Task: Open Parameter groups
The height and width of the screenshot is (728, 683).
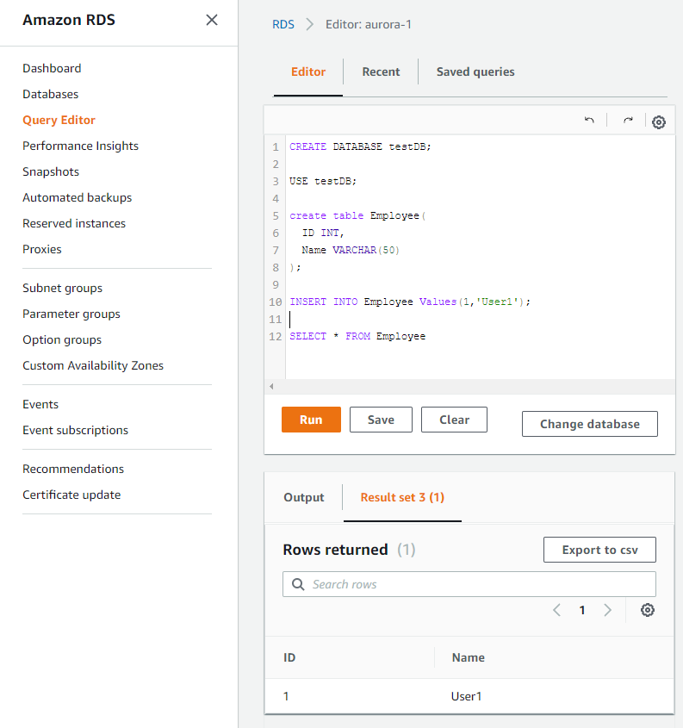Action: click(71, 314)
